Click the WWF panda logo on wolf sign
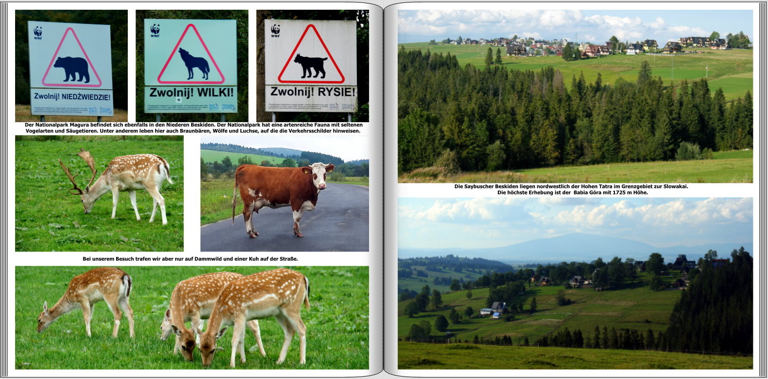The height and width of the screenshot is (379, 768). click(x=155, y=30)
